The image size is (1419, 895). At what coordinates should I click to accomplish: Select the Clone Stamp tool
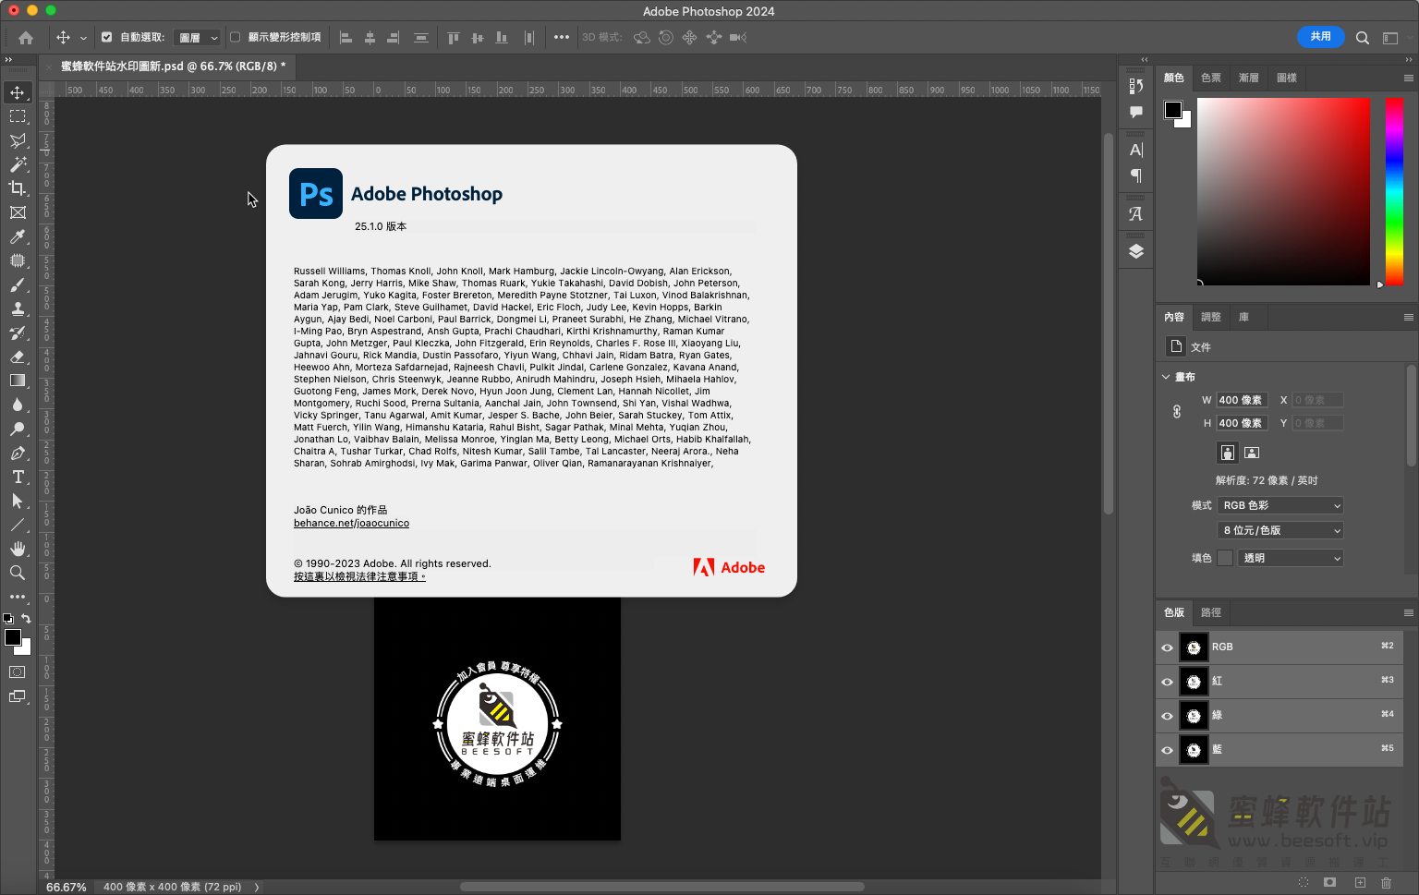point(18,308)
